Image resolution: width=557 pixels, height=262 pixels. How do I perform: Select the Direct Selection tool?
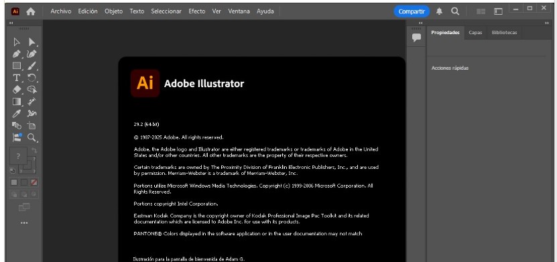click(x=32, y=42)
